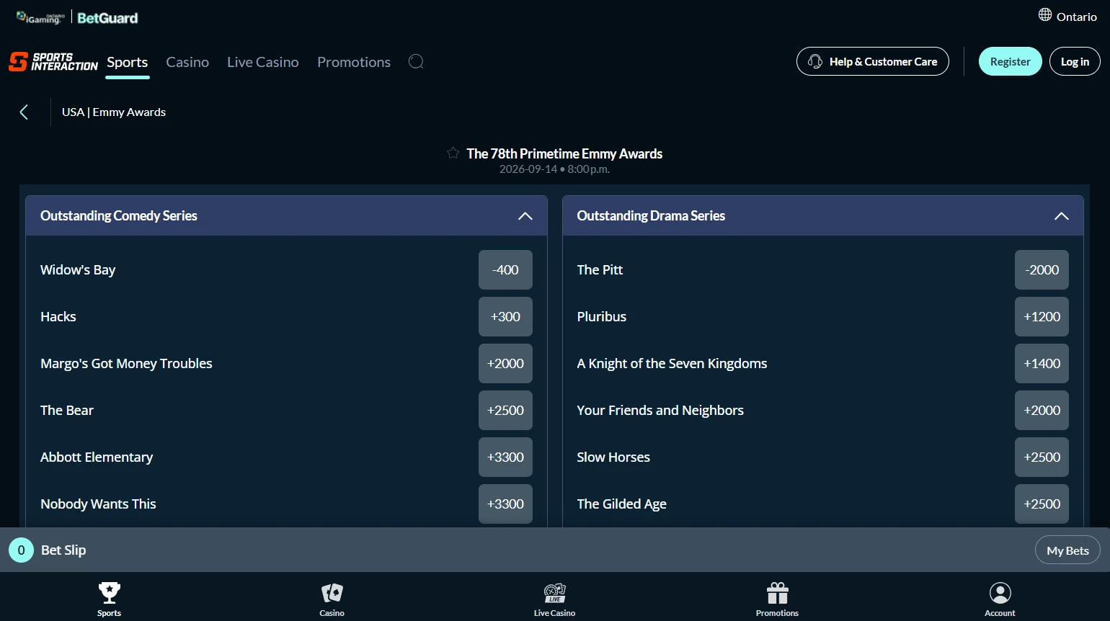Bet on Hacks at +300

[x=505, y=316]
